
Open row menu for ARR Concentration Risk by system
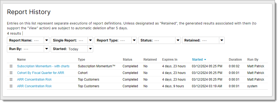click(x=11, y=86)
